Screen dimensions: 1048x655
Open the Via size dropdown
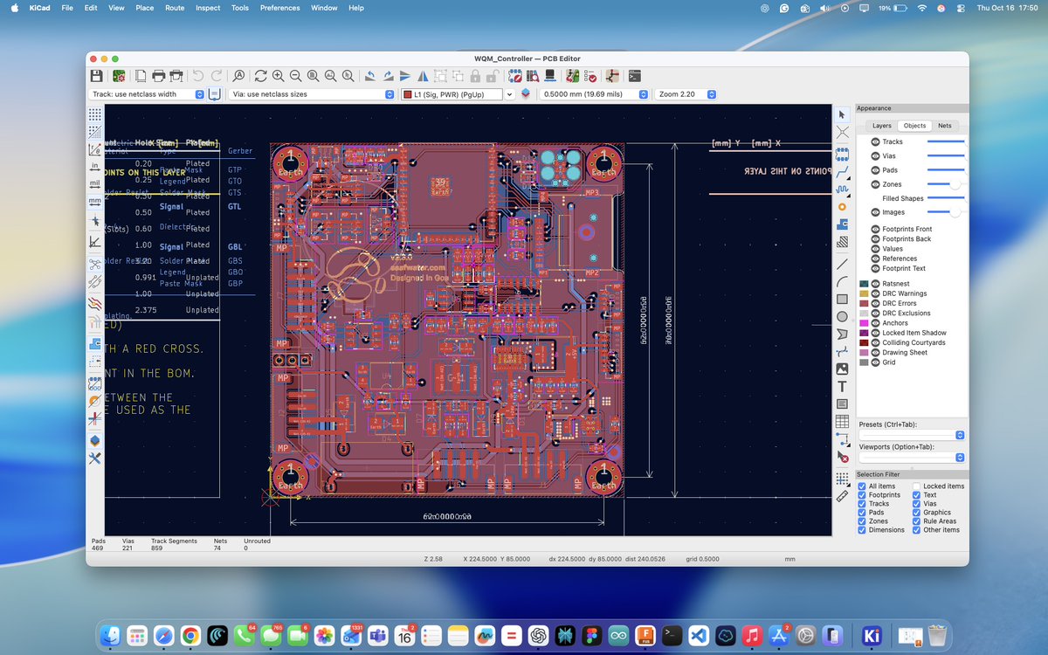click(x=313, y=94)
